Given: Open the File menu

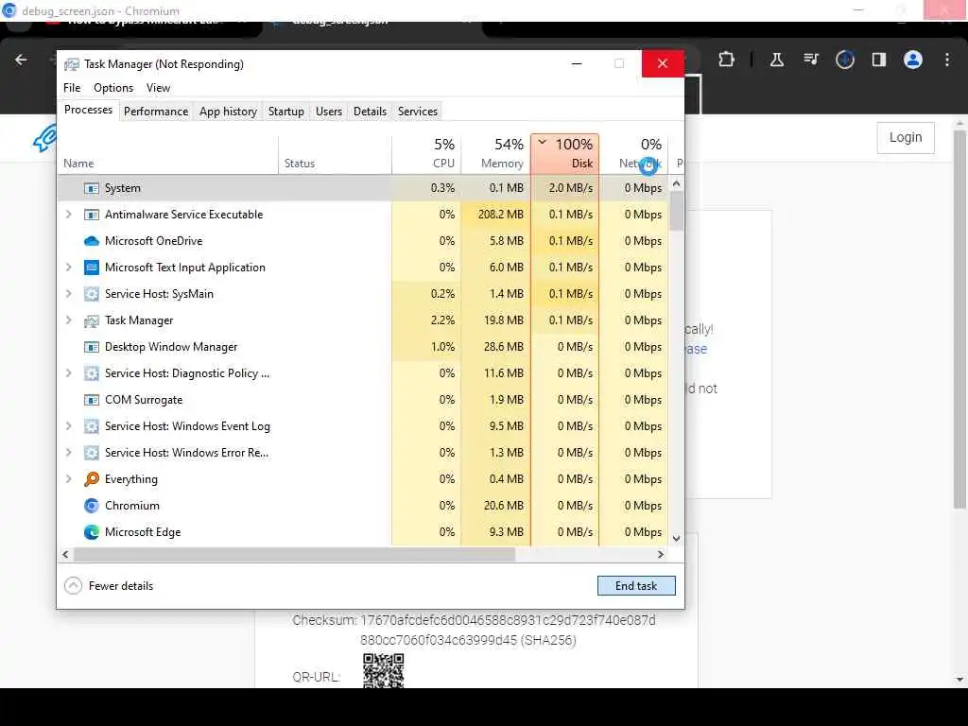Looking at the screenshot, I should click(x=72, y=88).
